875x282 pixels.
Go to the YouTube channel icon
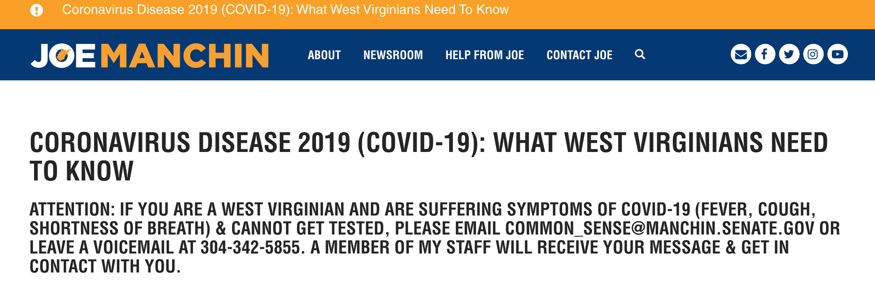click(x=838, y=54)
